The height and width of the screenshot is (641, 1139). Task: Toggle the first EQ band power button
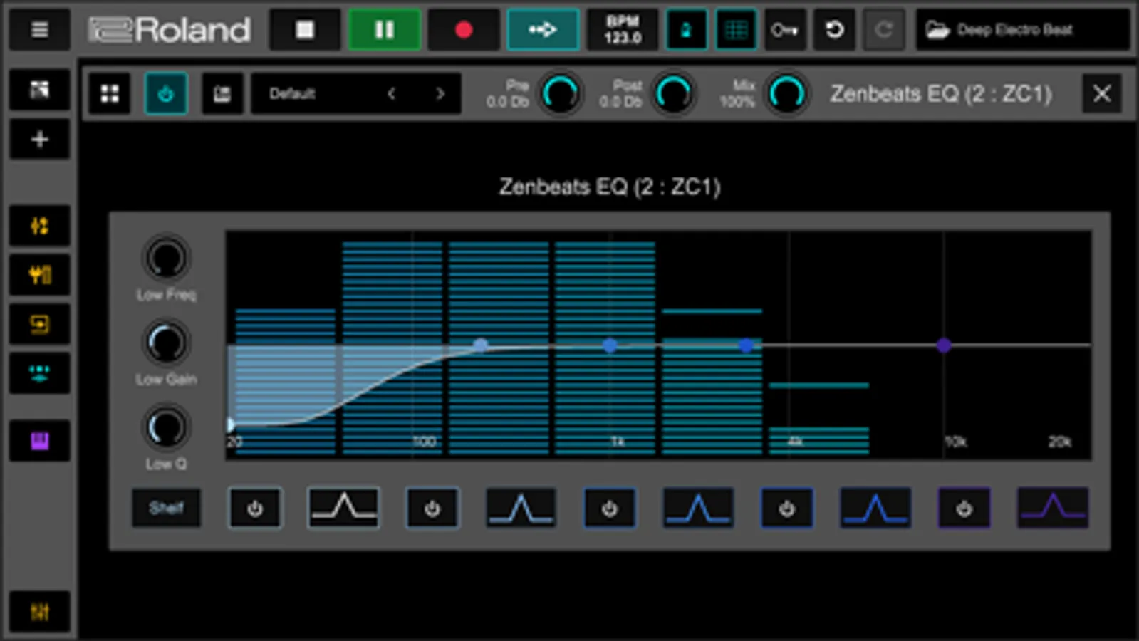click(255, 509)
